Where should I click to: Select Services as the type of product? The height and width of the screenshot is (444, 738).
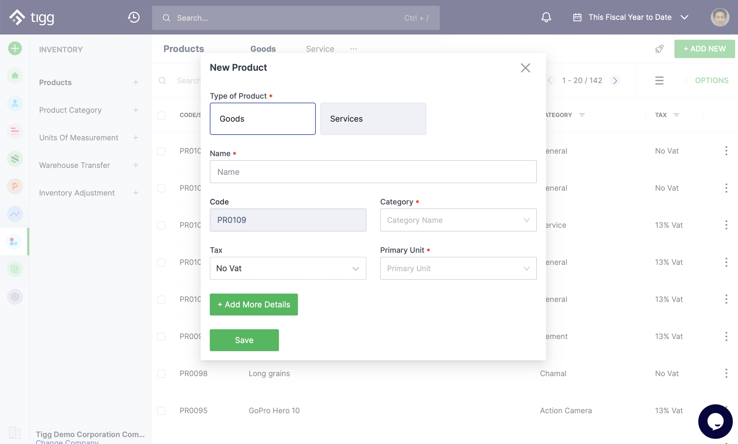pyautogui.click(x=373, y=118)
